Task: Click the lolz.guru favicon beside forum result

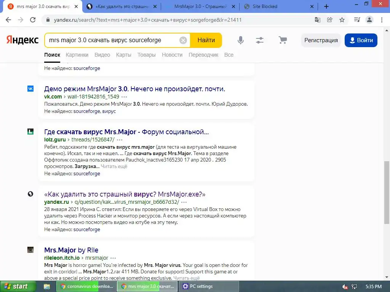Action: pyautogui.click(x=30, y=132)
